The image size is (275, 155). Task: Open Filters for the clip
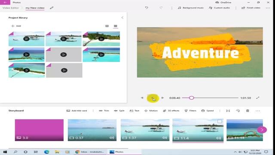click(x=190, y=111)
